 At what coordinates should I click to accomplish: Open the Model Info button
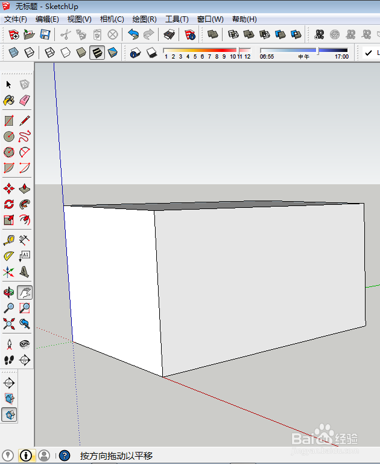click(190, 34)
